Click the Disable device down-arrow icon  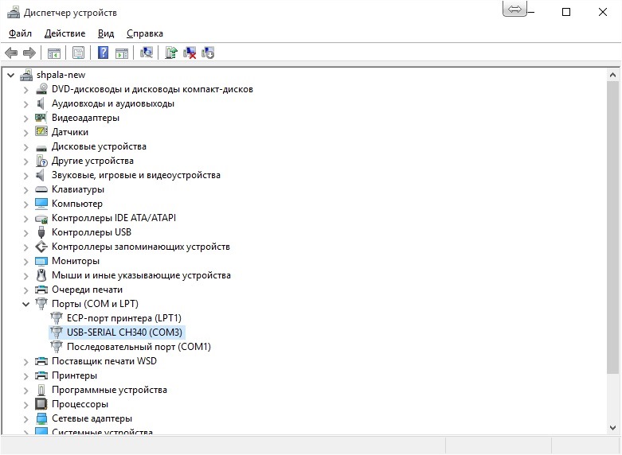pos(208,52)
